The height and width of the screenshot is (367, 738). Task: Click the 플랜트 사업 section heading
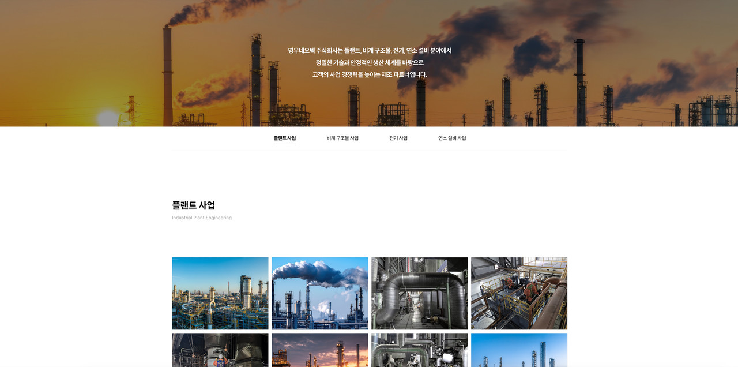point(194,205)
